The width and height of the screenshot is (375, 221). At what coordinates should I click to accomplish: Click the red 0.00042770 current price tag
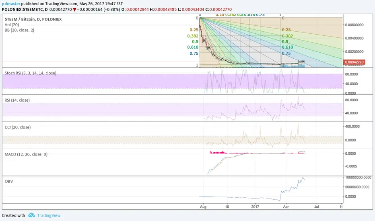pos(354,62)
